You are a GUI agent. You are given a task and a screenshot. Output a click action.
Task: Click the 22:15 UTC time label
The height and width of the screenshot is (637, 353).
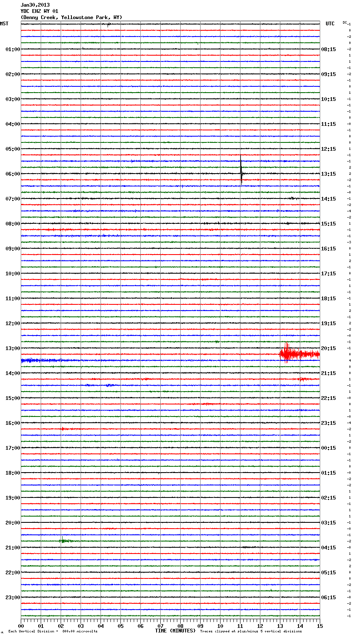tap(328, 398)
